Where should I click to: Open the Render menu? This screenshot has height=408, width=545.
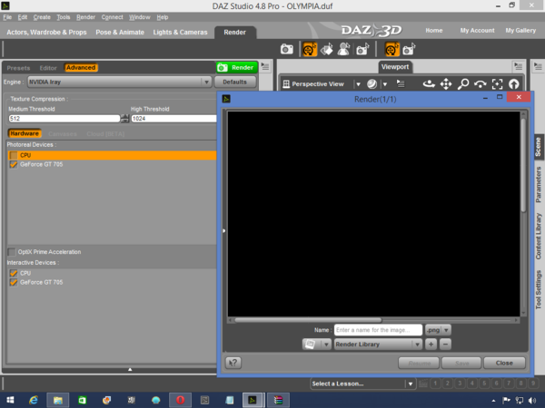tap(85, 17)
